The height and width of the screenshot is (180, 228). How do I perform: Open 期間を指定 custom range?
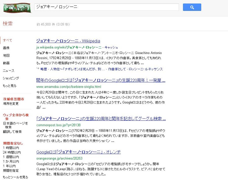click(11, 170)
